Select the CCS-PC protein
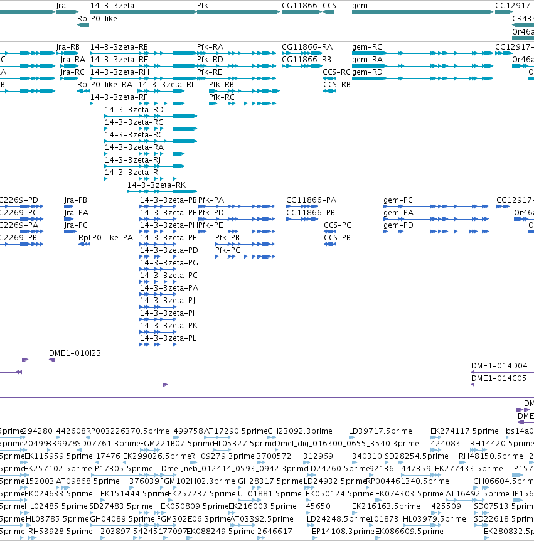 [x=338, y=225]
